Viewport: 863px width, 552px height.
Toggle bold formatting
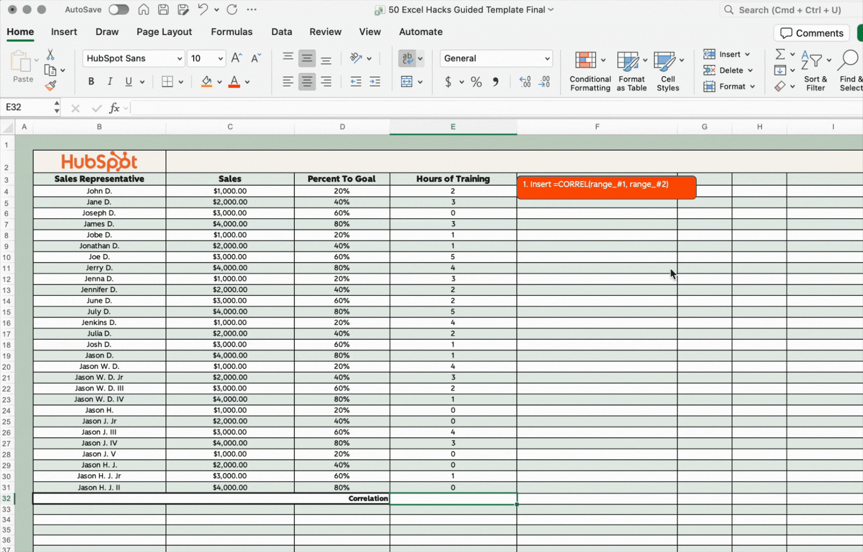[91, 82]
